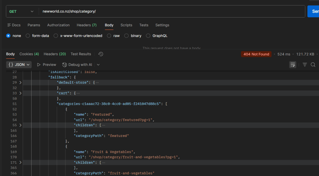Screen dimensions: 319x176
Task: Select the none body type radio
Action: pos(8,36)
